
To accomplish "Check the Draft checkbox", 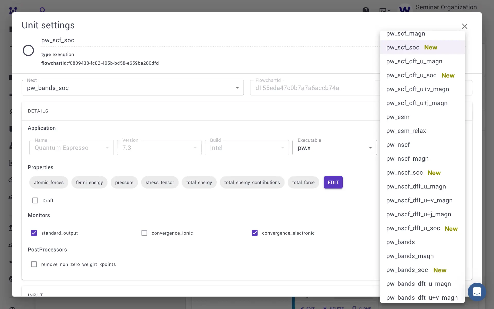I will pos(35,200).
